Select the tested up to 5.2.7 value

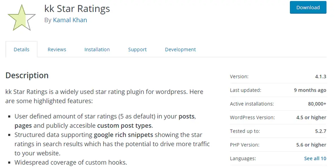(x=321, y=131)
